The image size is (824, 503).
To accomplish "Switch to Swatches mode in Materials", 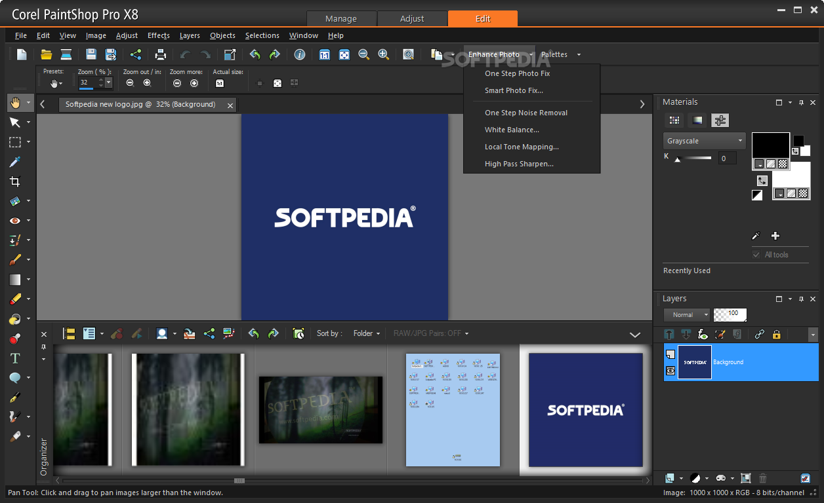I will (x=673, y=121).
